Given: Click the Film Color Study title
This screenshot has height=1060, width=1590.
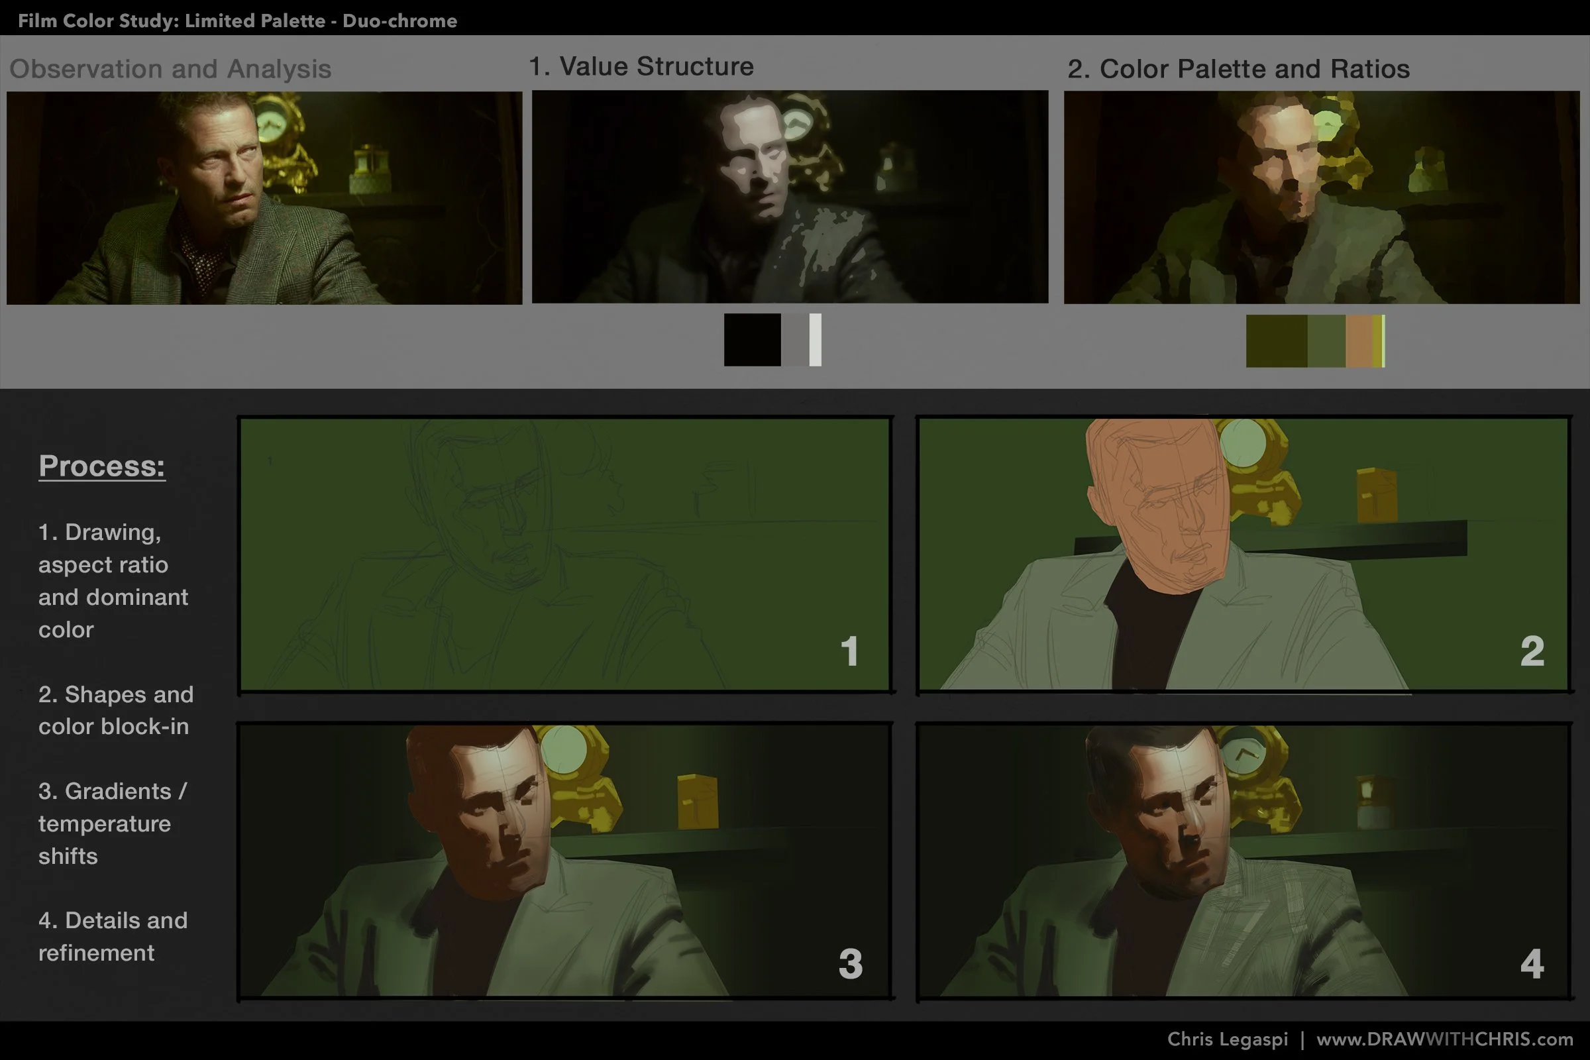Looking at the screenshot, I should [237, 21].
